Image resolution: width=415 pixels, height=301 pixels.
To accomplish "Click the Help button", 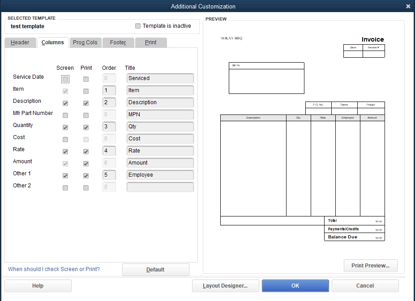I will click(38, 286).
